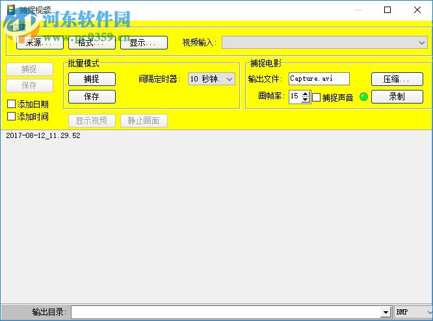This screenshot has height=321, width=433.
Task: Click the 画帧率 value field showing 15
Action: tap(295, 96)
